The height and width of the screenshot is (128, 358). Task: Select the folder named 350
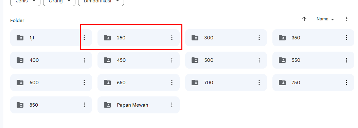pyautogui.click(x=313, y=38)
